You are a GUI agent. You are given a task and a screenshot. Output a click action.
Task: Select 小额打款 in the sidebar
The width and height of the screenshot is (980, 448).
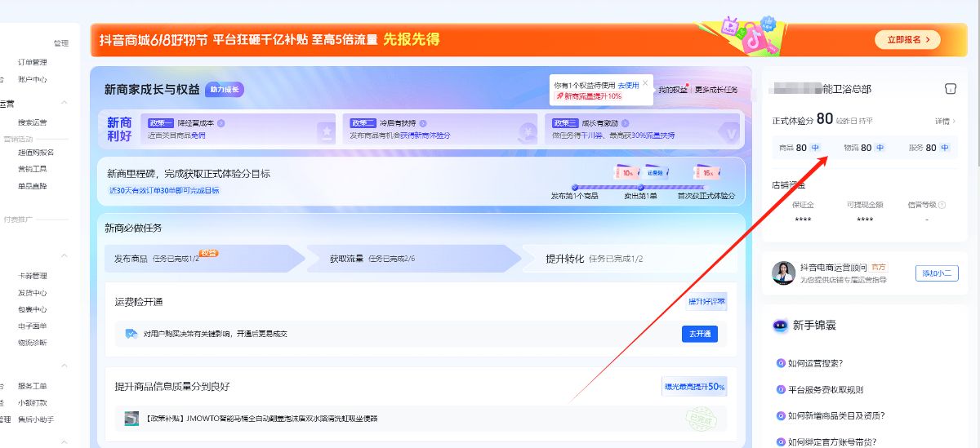33,402
